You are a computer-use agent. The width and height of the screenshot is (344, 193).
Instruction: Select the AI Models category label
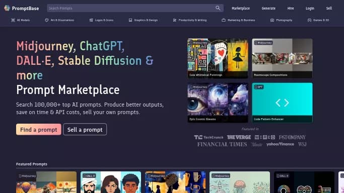pos(23,20)
